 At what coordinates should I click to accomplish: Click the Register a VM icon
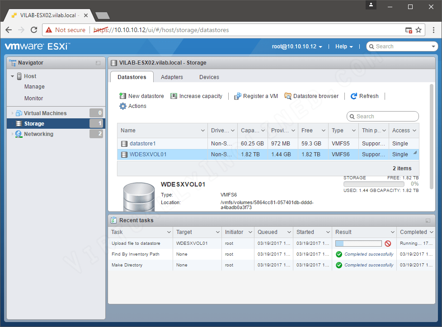238,96
